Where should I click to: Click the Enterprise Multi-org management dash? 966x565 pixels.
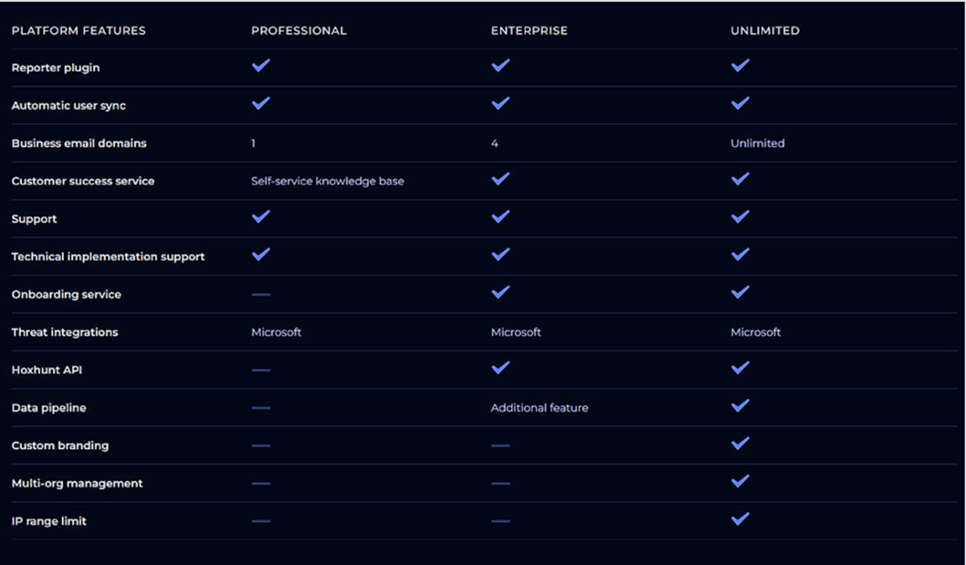[500, 484]
